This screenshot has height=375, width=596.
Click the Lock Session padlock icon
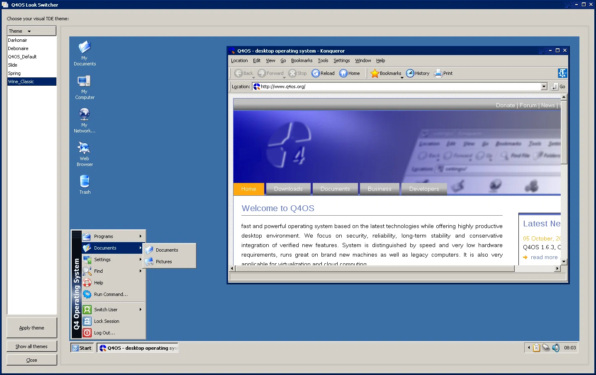pyautogui.click(x=87, y=321)
